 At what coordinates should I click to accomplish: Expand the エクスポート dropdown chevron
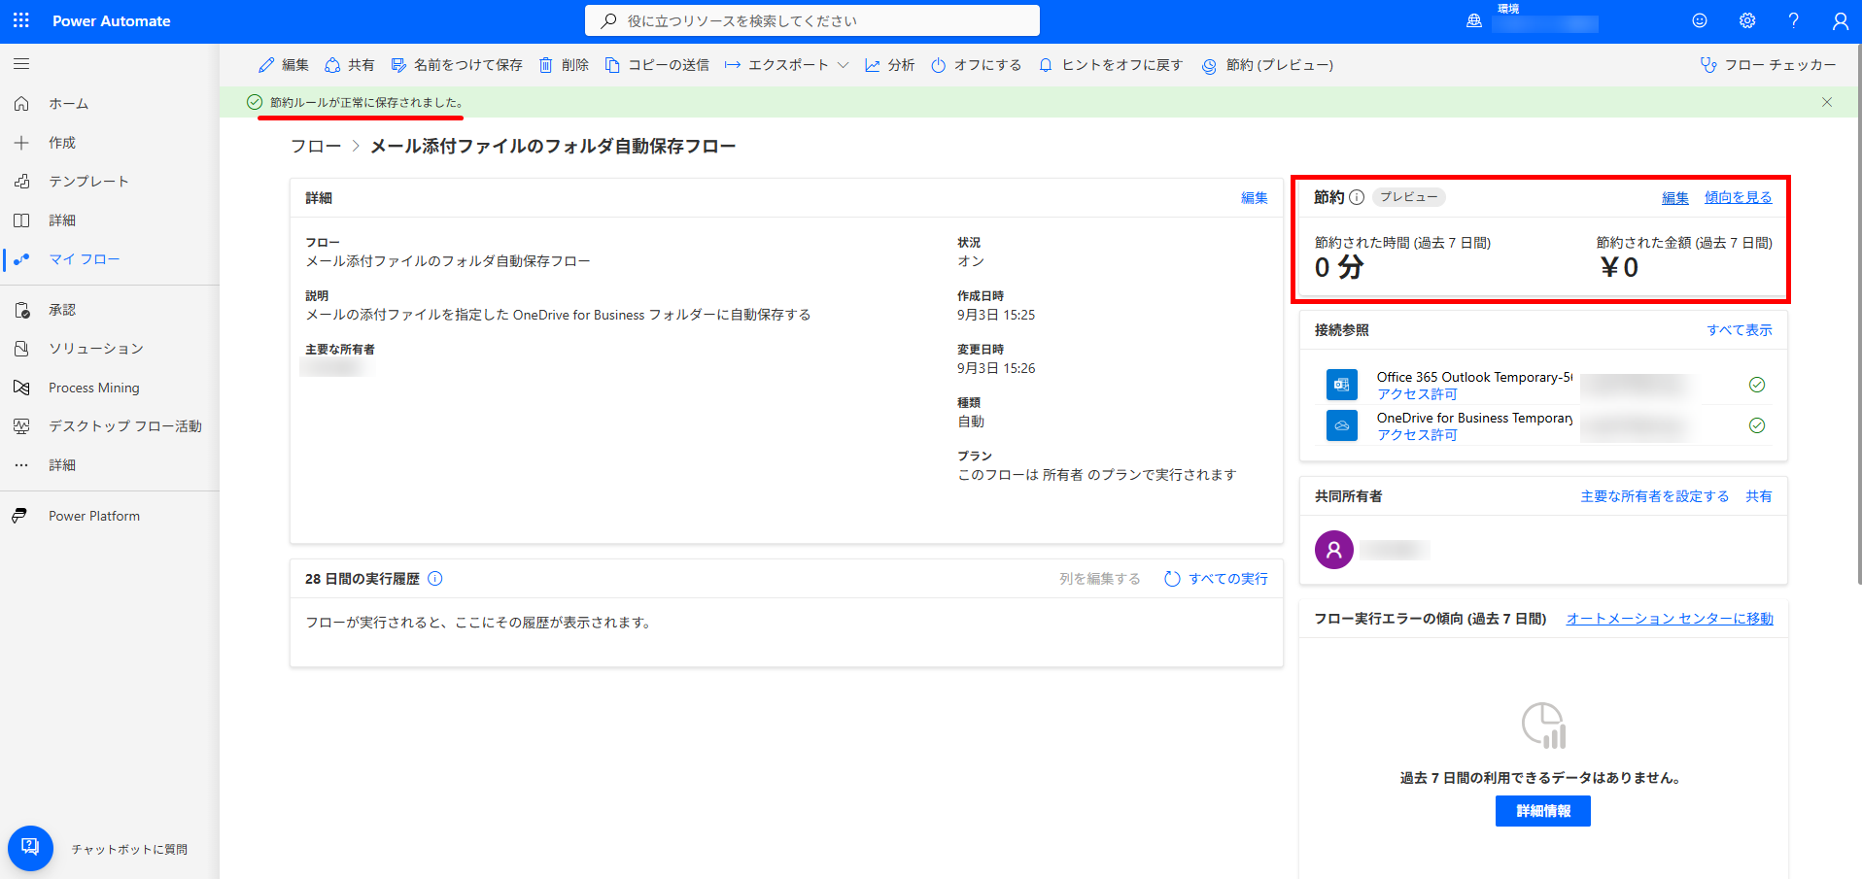(x=843, y=65)
